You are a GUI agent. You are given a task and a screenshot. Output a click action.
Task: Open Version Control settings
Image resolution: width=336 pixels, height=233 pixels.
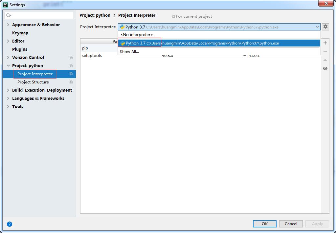pyautogui.click(x=28, y=58)
